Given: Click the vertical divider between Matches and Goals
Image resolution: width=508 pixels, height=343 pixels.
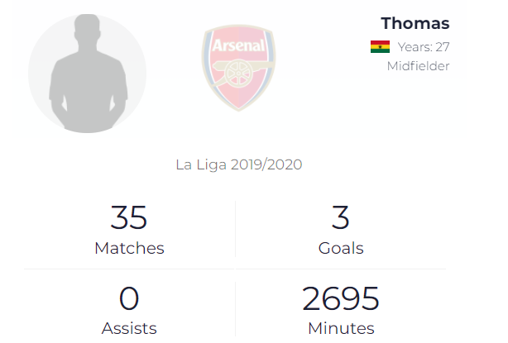Looking at the screenshot, I should point(236,230).
